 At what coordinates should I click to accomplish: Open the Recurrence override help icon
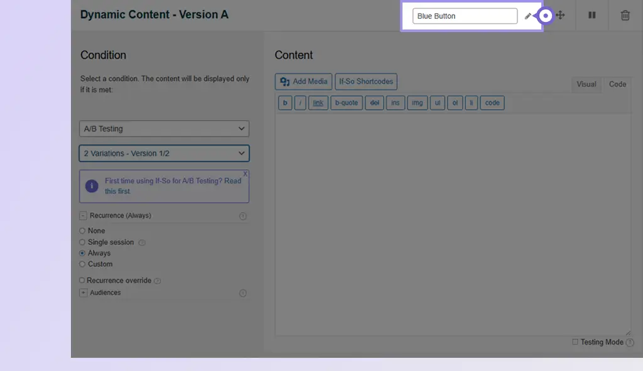click(157, 281)
